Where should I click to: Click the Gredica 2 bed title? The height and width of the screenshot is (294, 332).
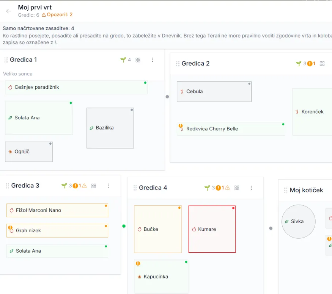(195, 63)
